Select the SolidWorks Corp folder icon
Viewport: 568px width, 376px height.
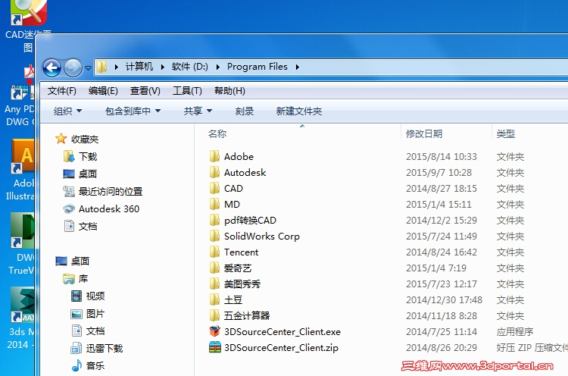click(x=214, y=236)
